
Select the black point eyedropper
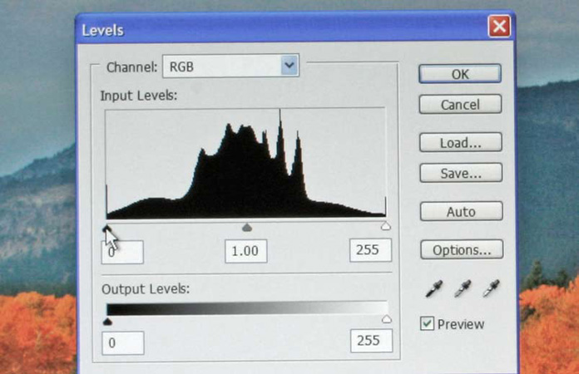click(x=433, y=289)
